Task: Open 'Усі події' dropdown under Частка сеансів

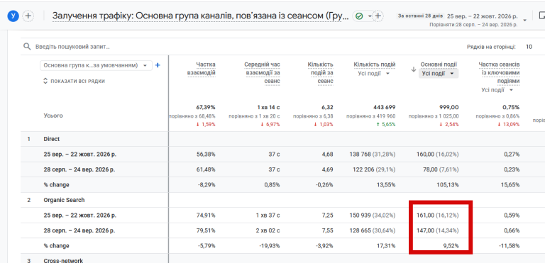Action: [497, 90]
